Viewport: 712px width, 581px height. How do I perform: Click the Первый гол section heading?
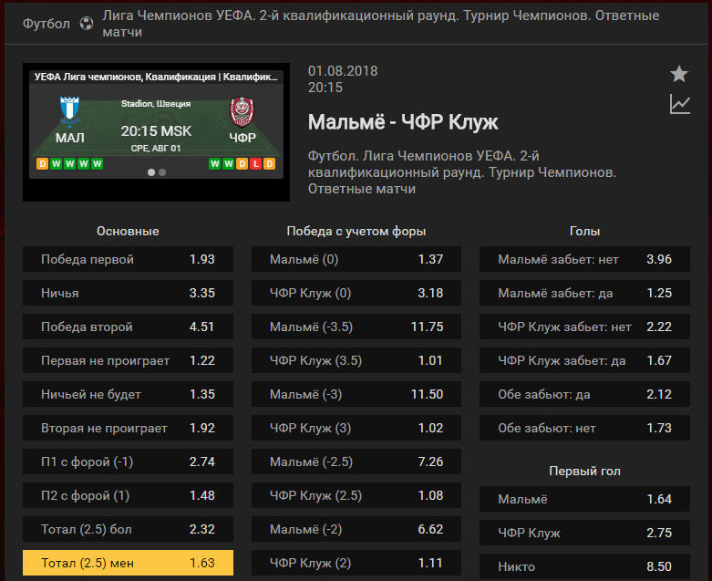[x=585, y=471]
